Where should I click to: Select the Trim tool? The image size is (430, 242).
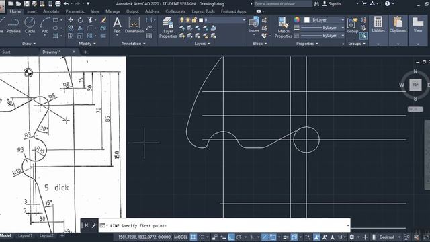click(90, 20)
